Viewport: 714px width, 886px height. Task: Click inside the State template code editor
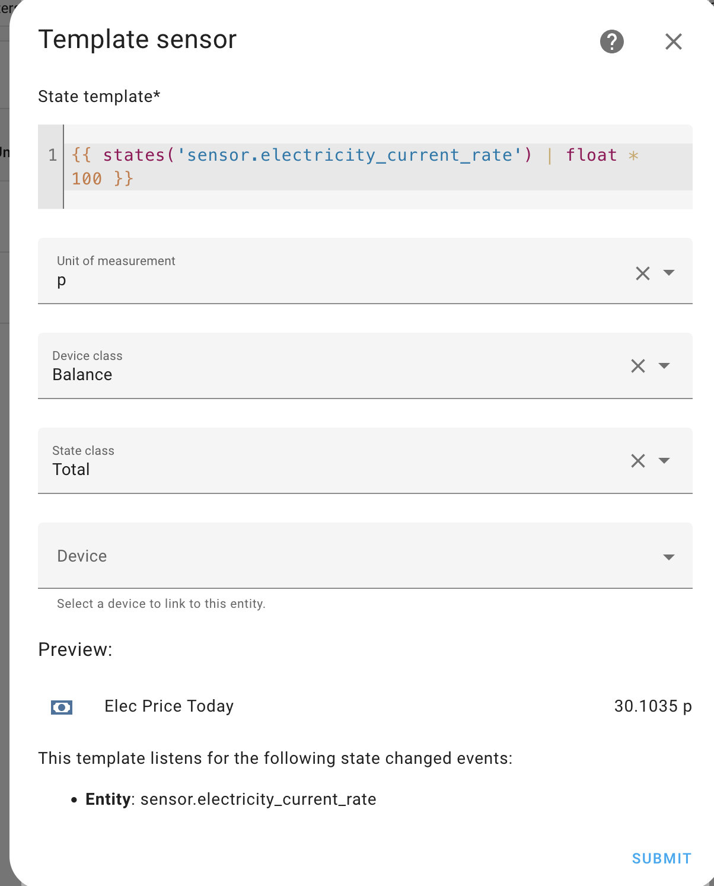356,167
